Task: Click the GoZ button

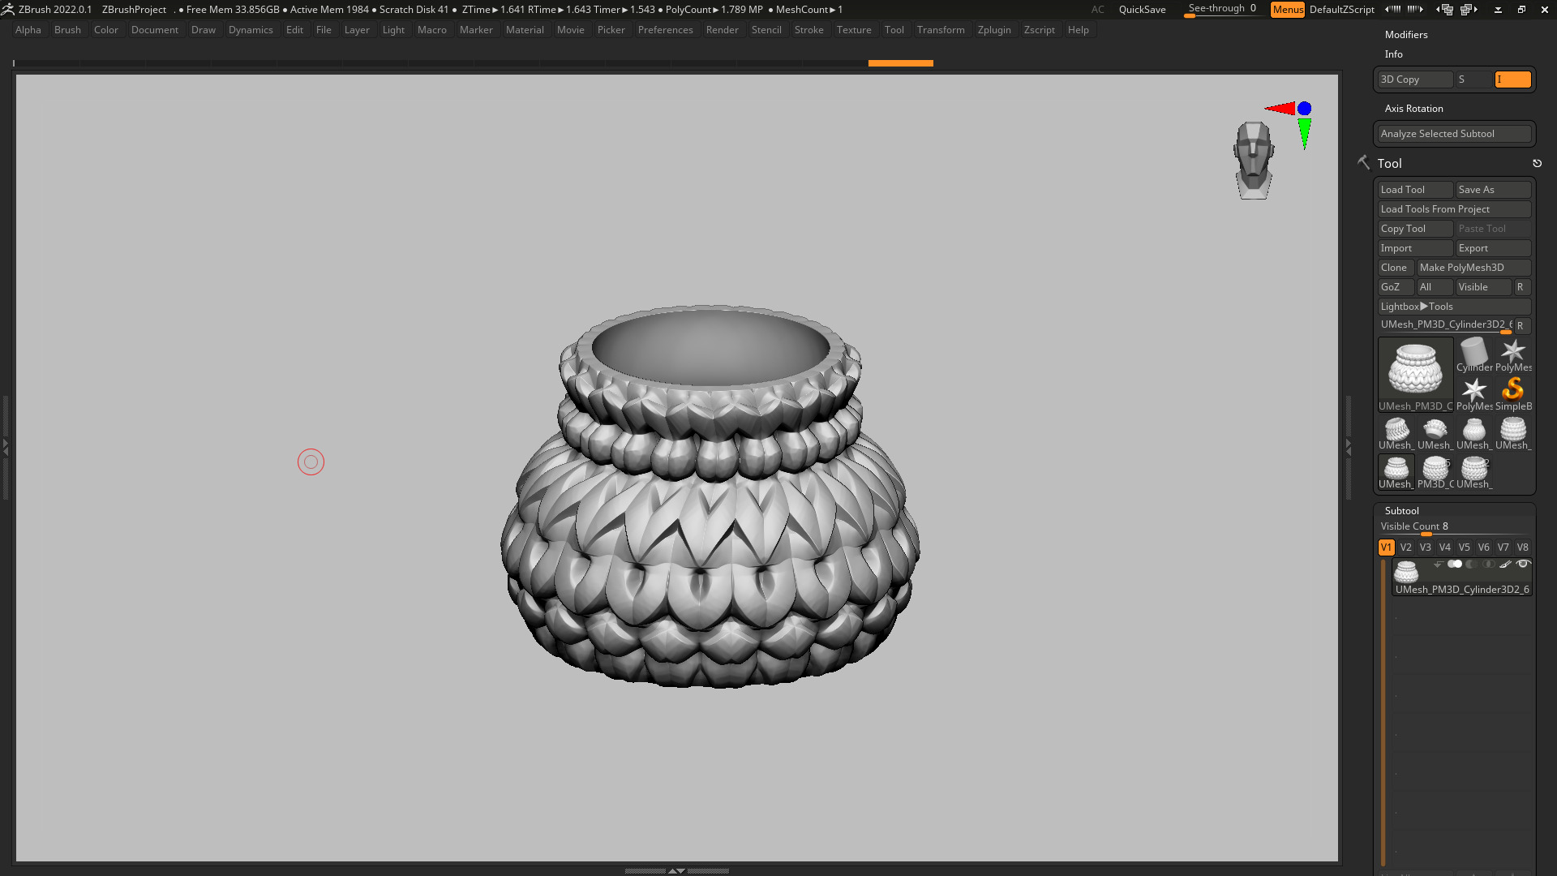Action: pos(1396,287)
